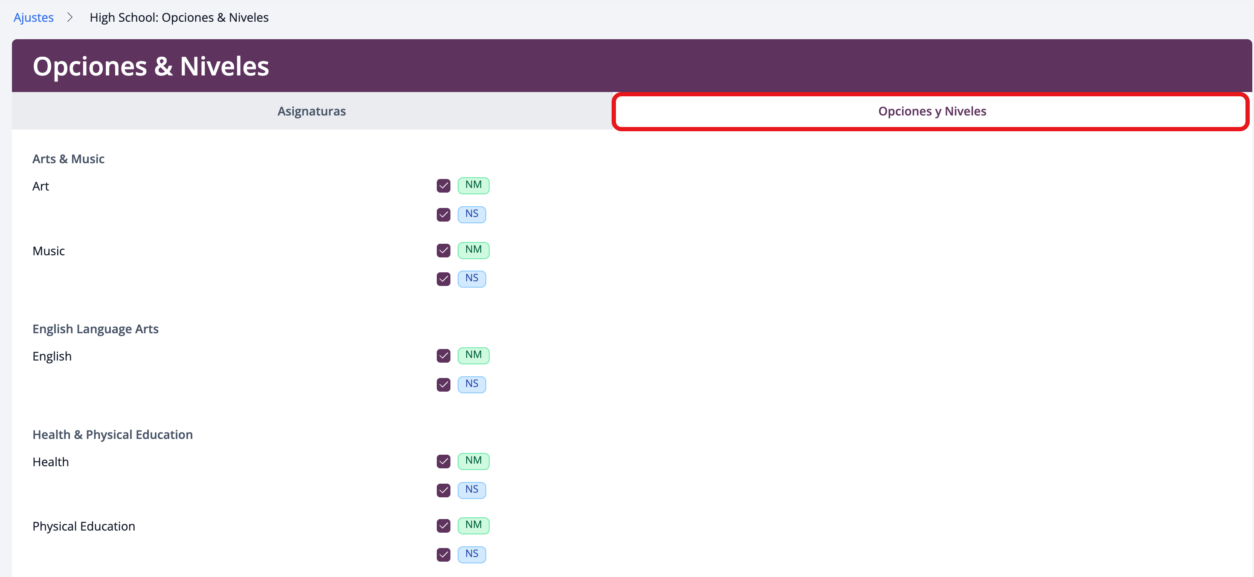
Task: Switch to the Asignaturas tab
Action: coord(311,111)
